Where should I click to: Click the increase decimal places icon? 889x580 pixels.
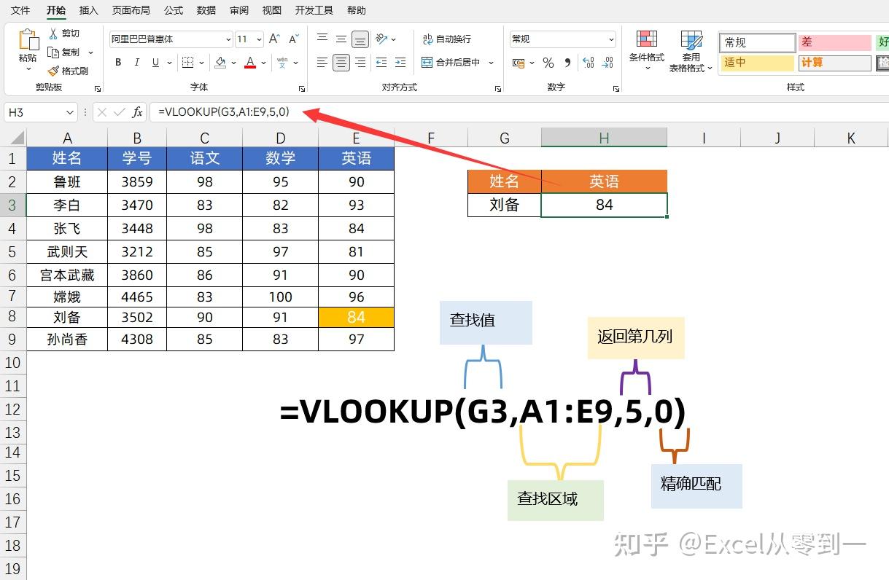coord(587,63)
